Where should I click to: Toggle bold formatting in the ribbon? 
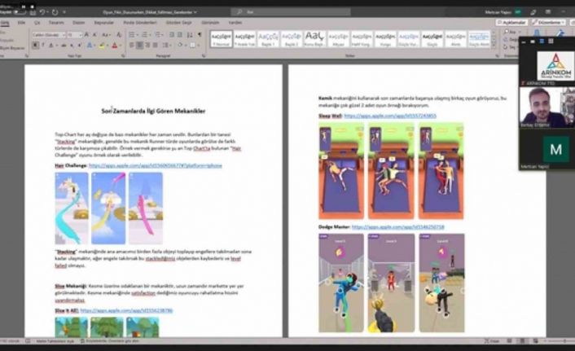click(x=35, y=45)
